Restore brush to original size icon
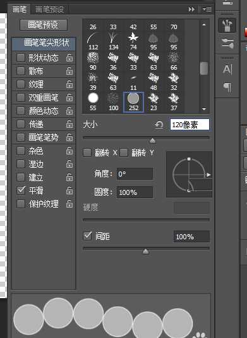The width and height of the screenshot is (247, 338). (159, 125)
